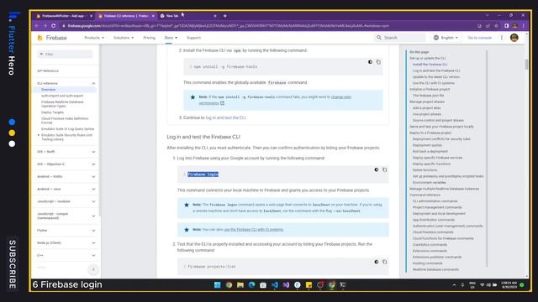Follow 'use the Firebase CLI with CI systems' link
This screenshot has height=302, width=538.
click(x=254, y=229)
